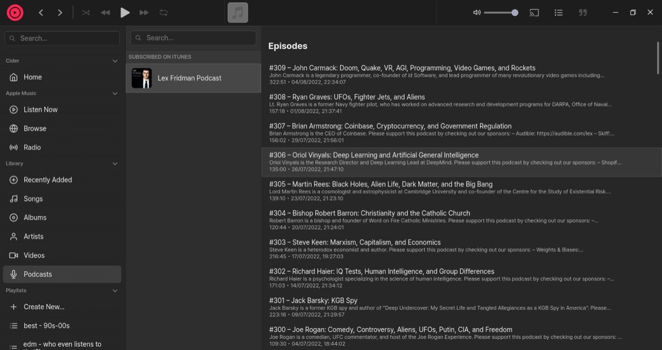Go forward with the right arrow
662x350 pixels.
click(60, 13)
